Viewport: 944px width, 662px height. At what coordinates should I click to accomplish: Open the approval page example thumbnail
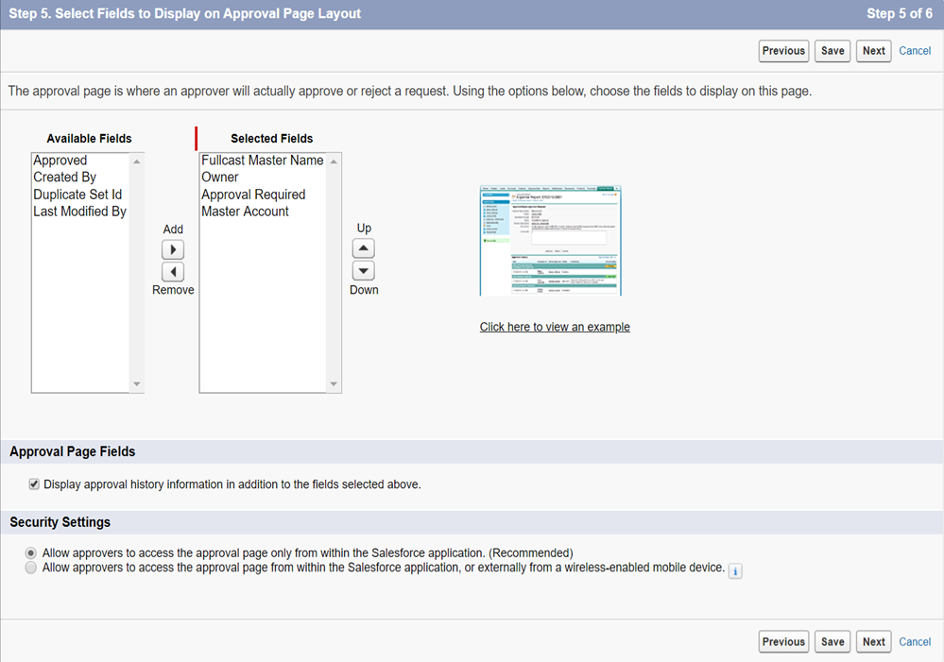point(550,241)
